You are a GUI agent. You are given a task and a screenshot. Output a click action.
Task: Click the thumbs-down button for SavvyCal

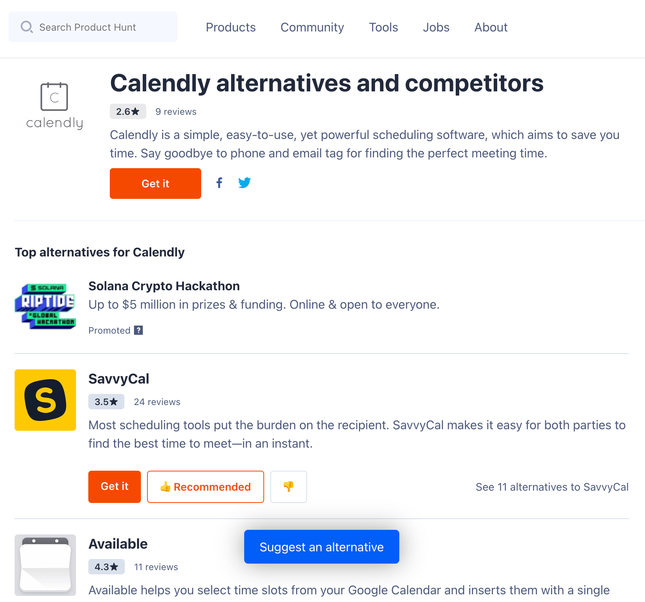pyautogui.click(x=289, y=487)
